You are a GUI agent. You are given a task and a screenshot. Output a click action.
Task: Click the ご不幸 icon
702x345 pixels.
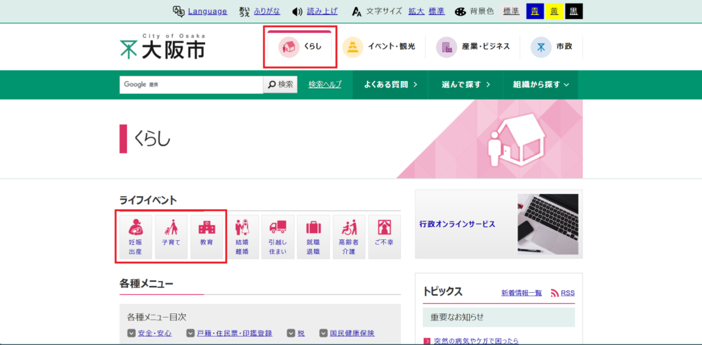385,237
